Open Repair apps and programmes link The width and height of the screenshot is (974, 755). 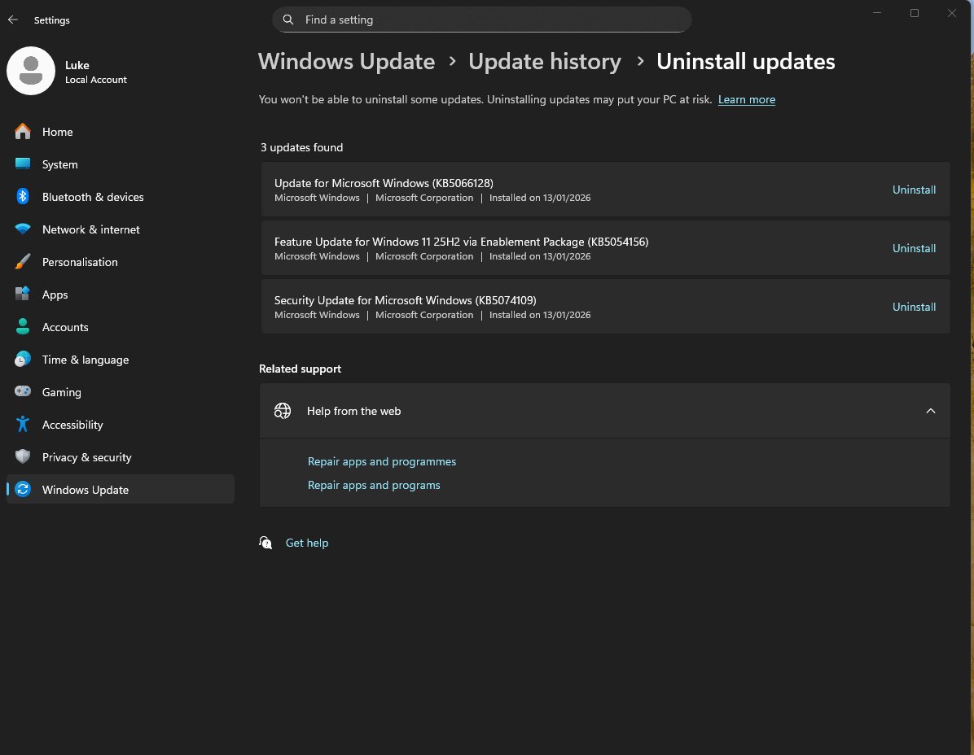tap(381, 461)
